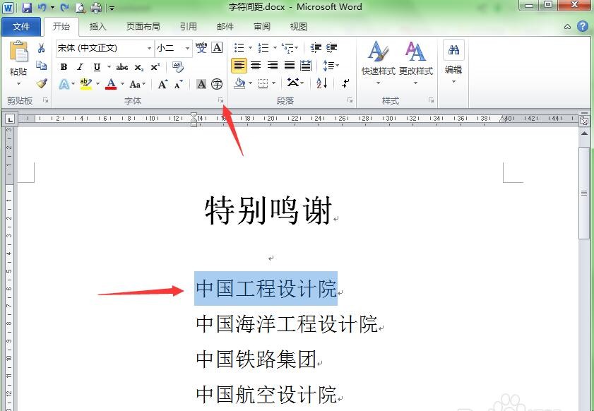Apply center alignment
Screen dimensions: 594x411
[x=256, y=65]
